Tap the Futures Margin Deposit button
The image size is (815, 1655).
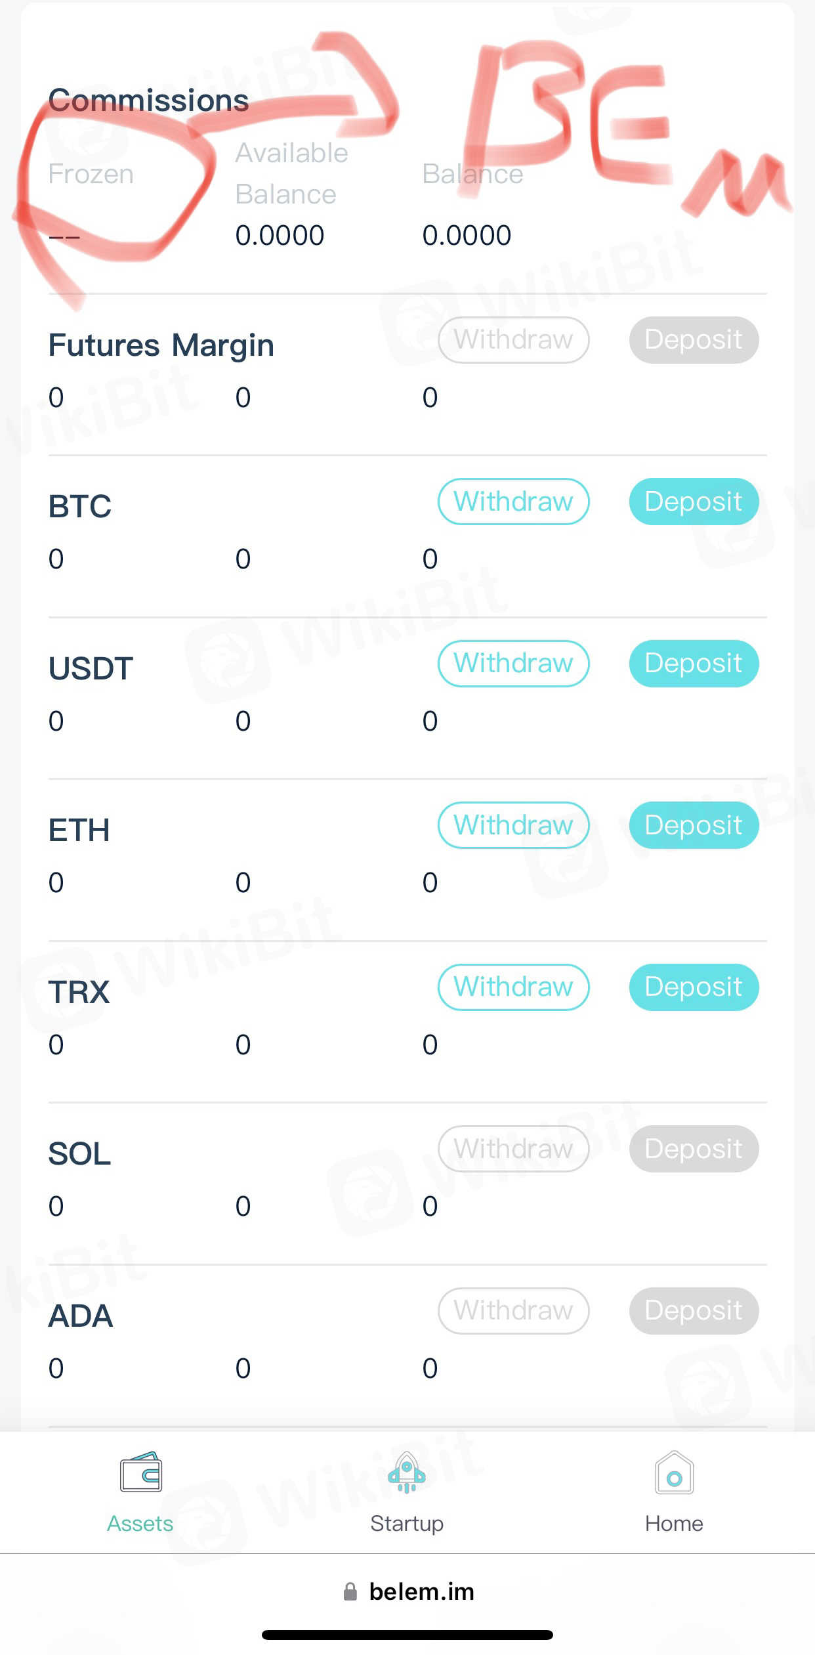tap(694, 340)
